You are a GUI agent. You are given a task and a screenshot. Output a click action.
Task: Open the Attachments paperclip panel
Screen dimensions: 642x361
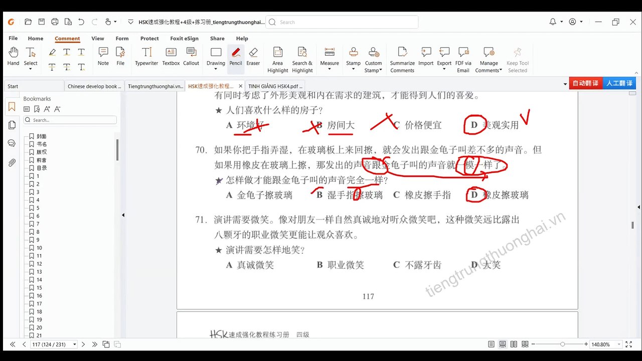[x=12, y=162]
